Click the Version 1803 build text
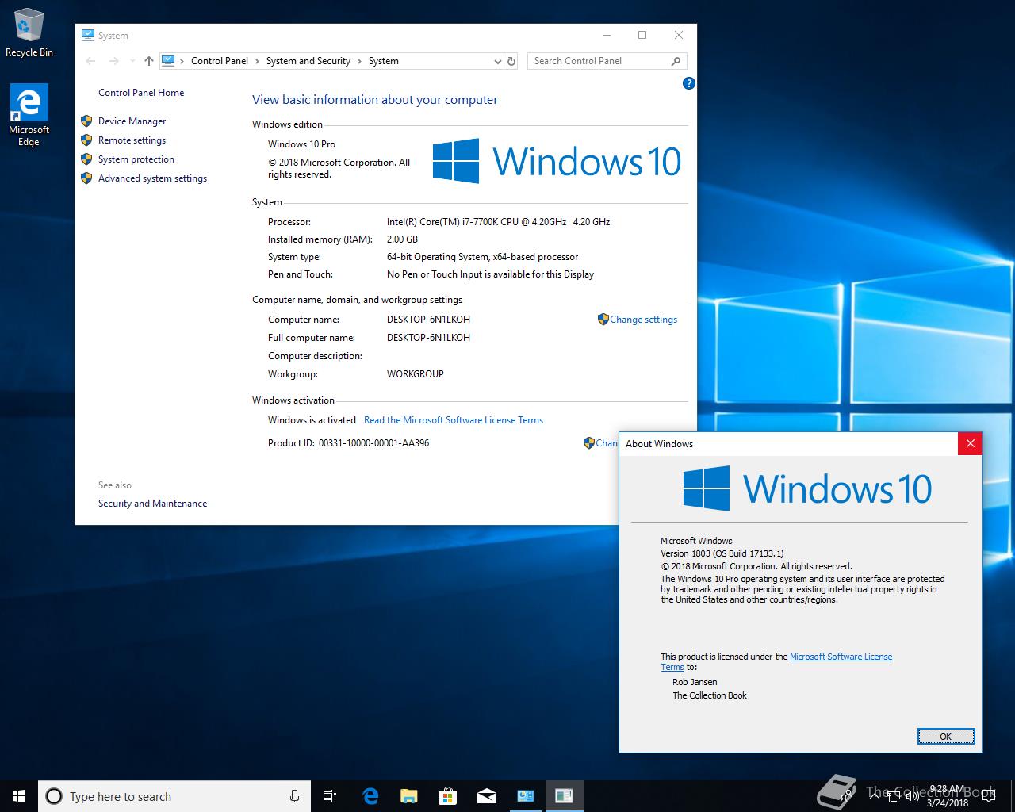The width and height of the screenshot is (1015, 812). pyautogui.click(x=722, y=553)
